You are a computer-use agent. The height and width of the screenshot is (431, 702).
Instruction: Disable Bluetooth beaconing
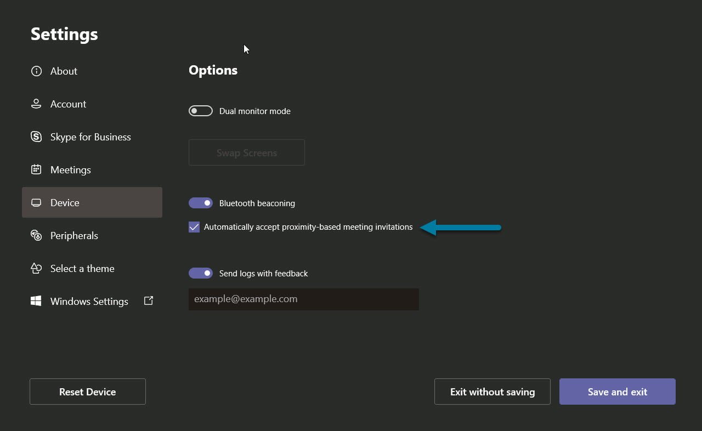[200, 202]
